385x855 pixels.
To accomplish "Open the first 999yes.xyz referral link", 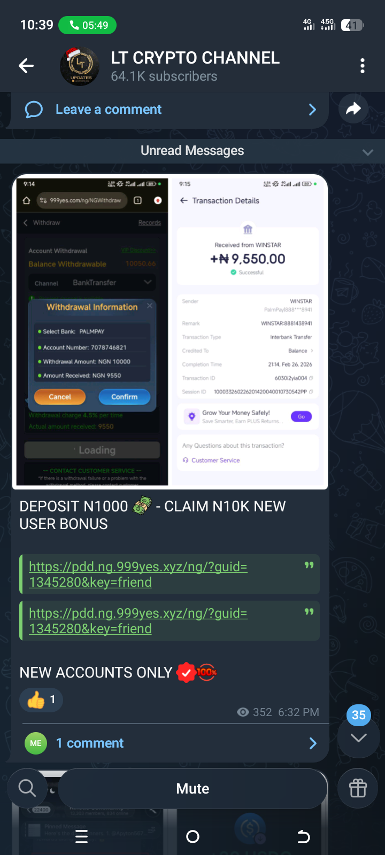I will [138, 574].
